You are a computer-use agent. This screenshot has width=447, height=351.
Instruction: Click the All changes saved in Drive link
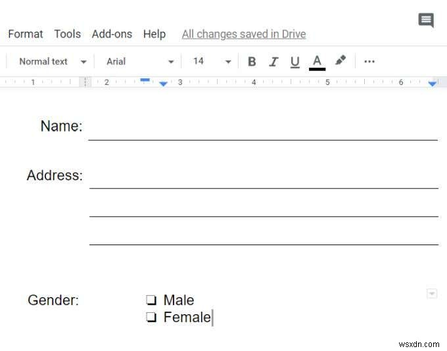tap(244, 34)
